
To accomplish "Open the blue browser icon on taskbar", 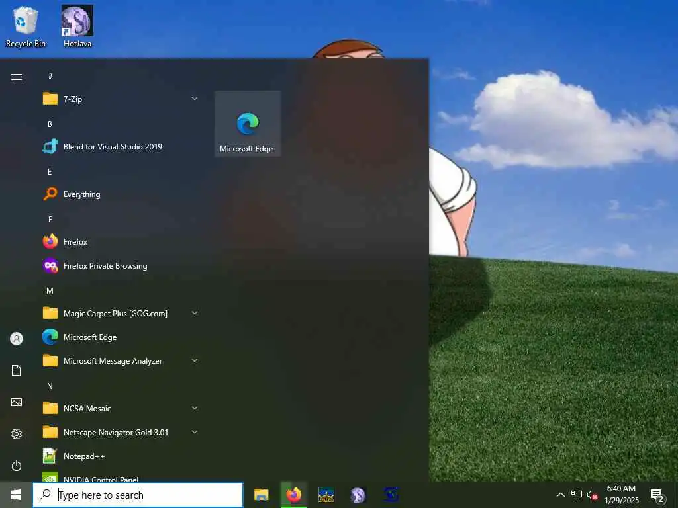I will [391, 495].
